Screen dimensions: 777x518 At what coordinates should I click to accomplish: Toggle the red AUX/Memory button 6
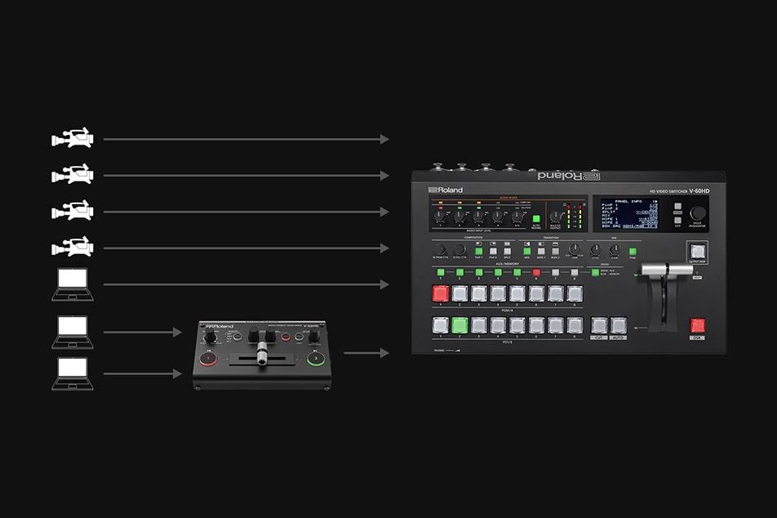click(536, 272)
